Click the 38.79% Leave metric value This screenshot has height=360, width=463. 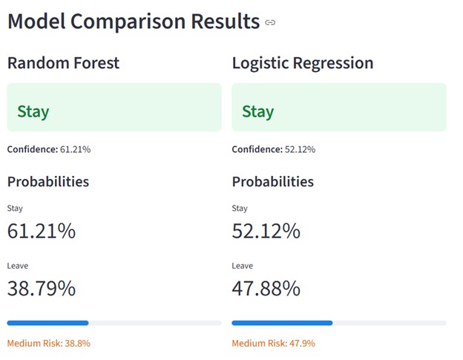pyautogui.click(x=42, y=288)
